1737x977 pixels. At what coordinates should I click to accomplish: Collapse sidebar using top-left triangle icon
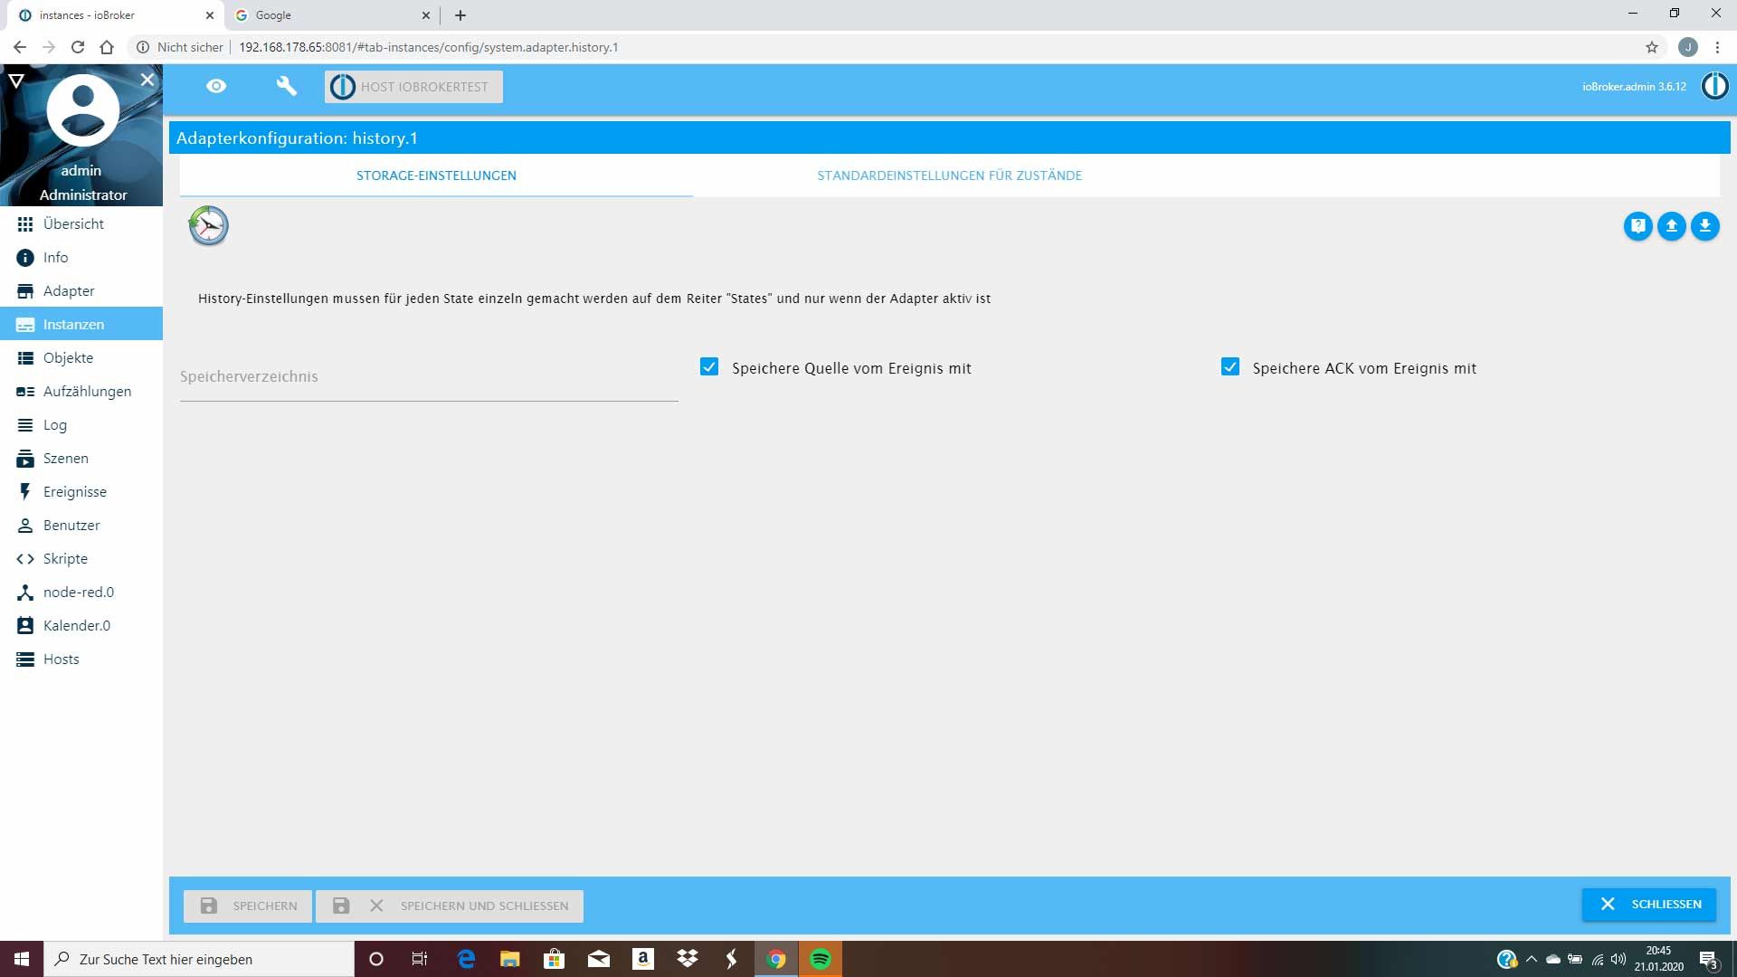(x=15, y=81)
